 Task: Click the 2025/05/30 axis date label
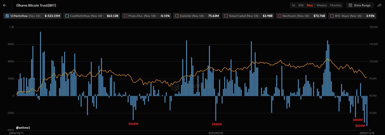pos(216,132)
